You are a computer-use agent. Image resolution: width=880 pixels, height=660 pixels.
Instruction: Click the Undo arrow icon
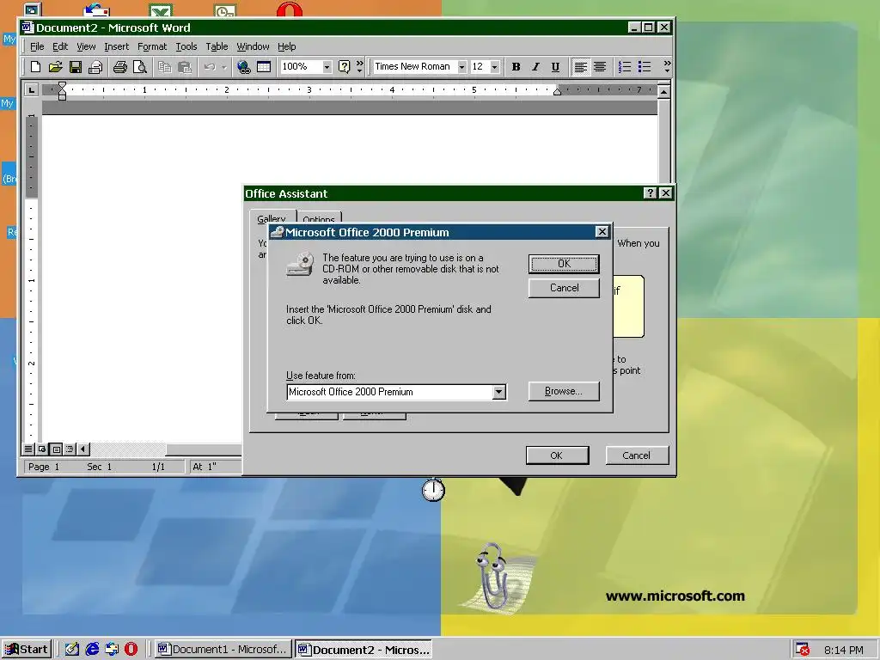[210, 67]
